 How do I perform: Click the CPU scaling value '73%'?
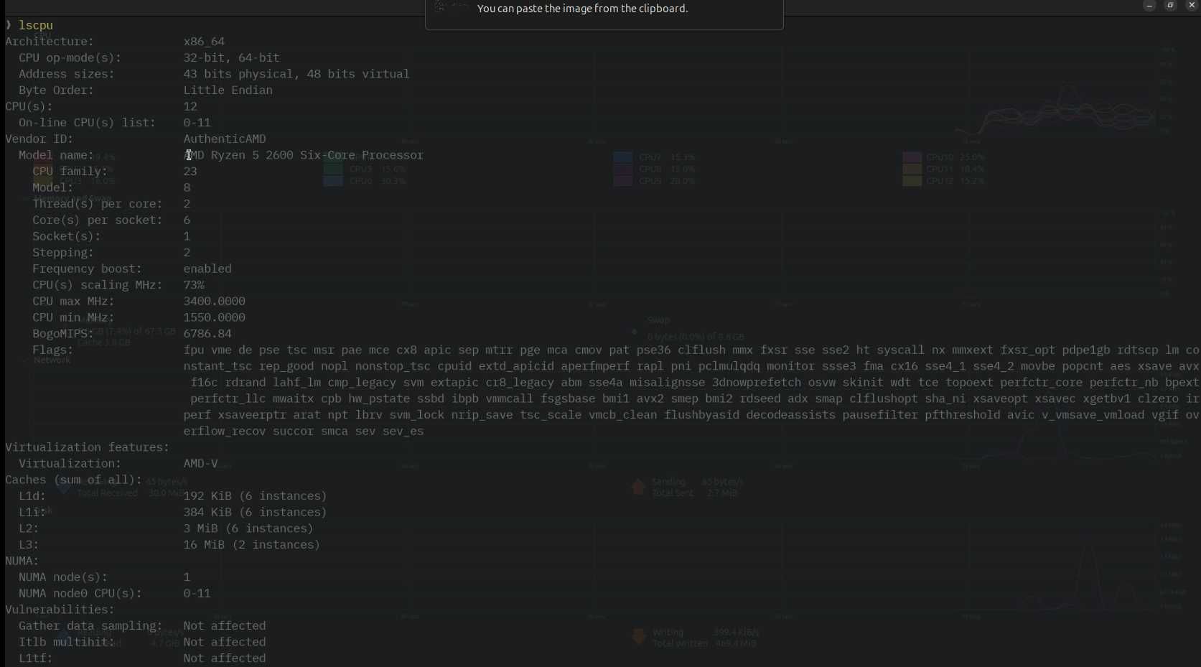[194, 286]
